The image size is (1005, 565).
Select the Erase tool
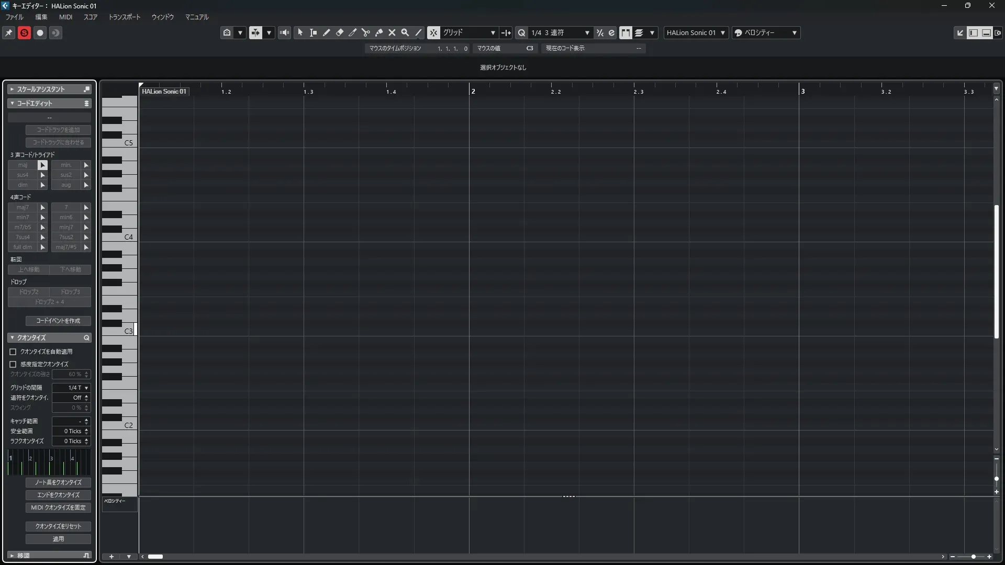[x=339, y=32]
